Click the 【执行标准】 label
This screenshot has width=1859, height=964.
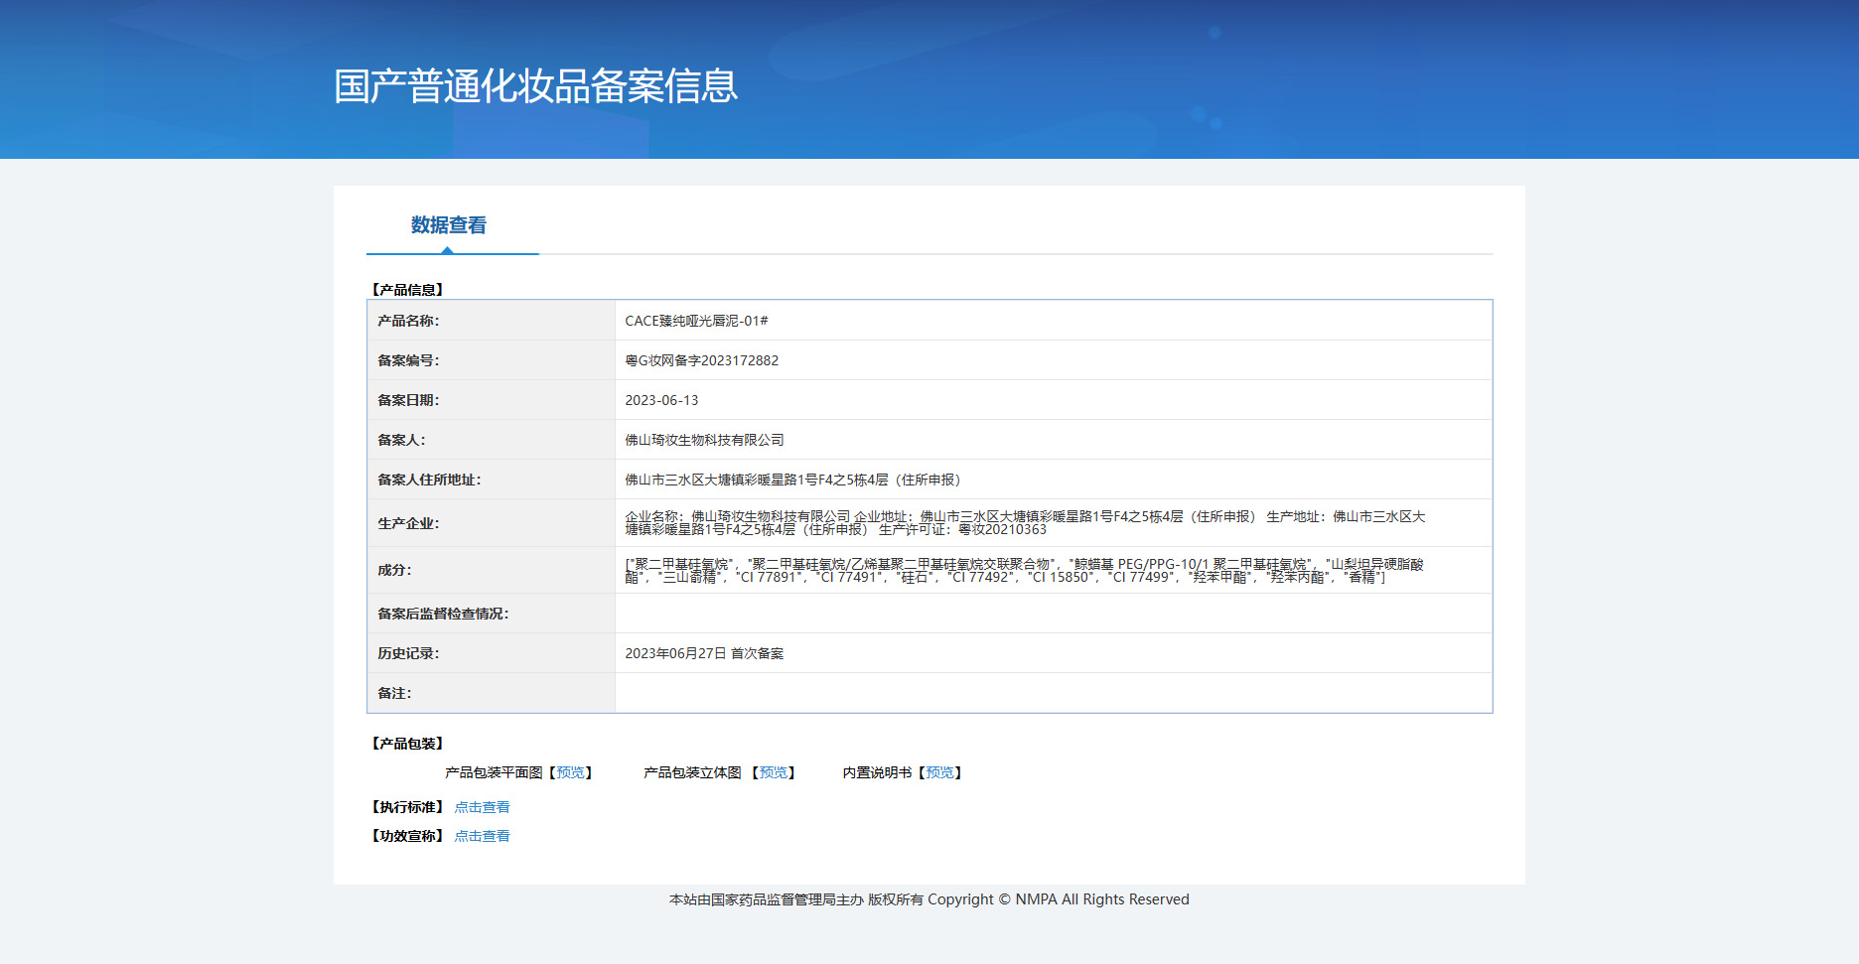(407, 807)
